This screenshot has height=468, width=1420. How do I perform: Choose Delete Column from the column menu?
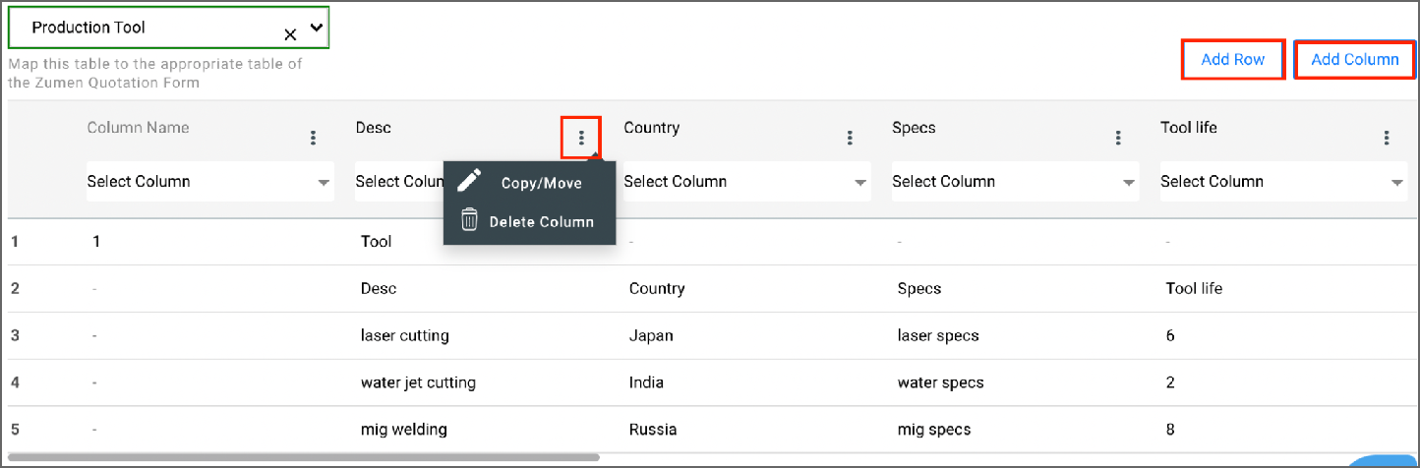pos(541,221)
